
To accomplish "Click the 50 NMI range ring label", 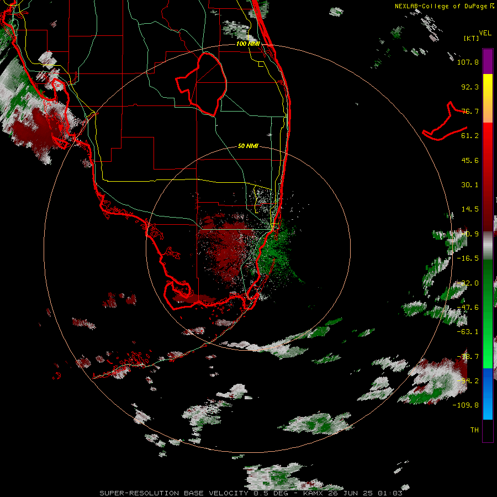I will 248,146.
